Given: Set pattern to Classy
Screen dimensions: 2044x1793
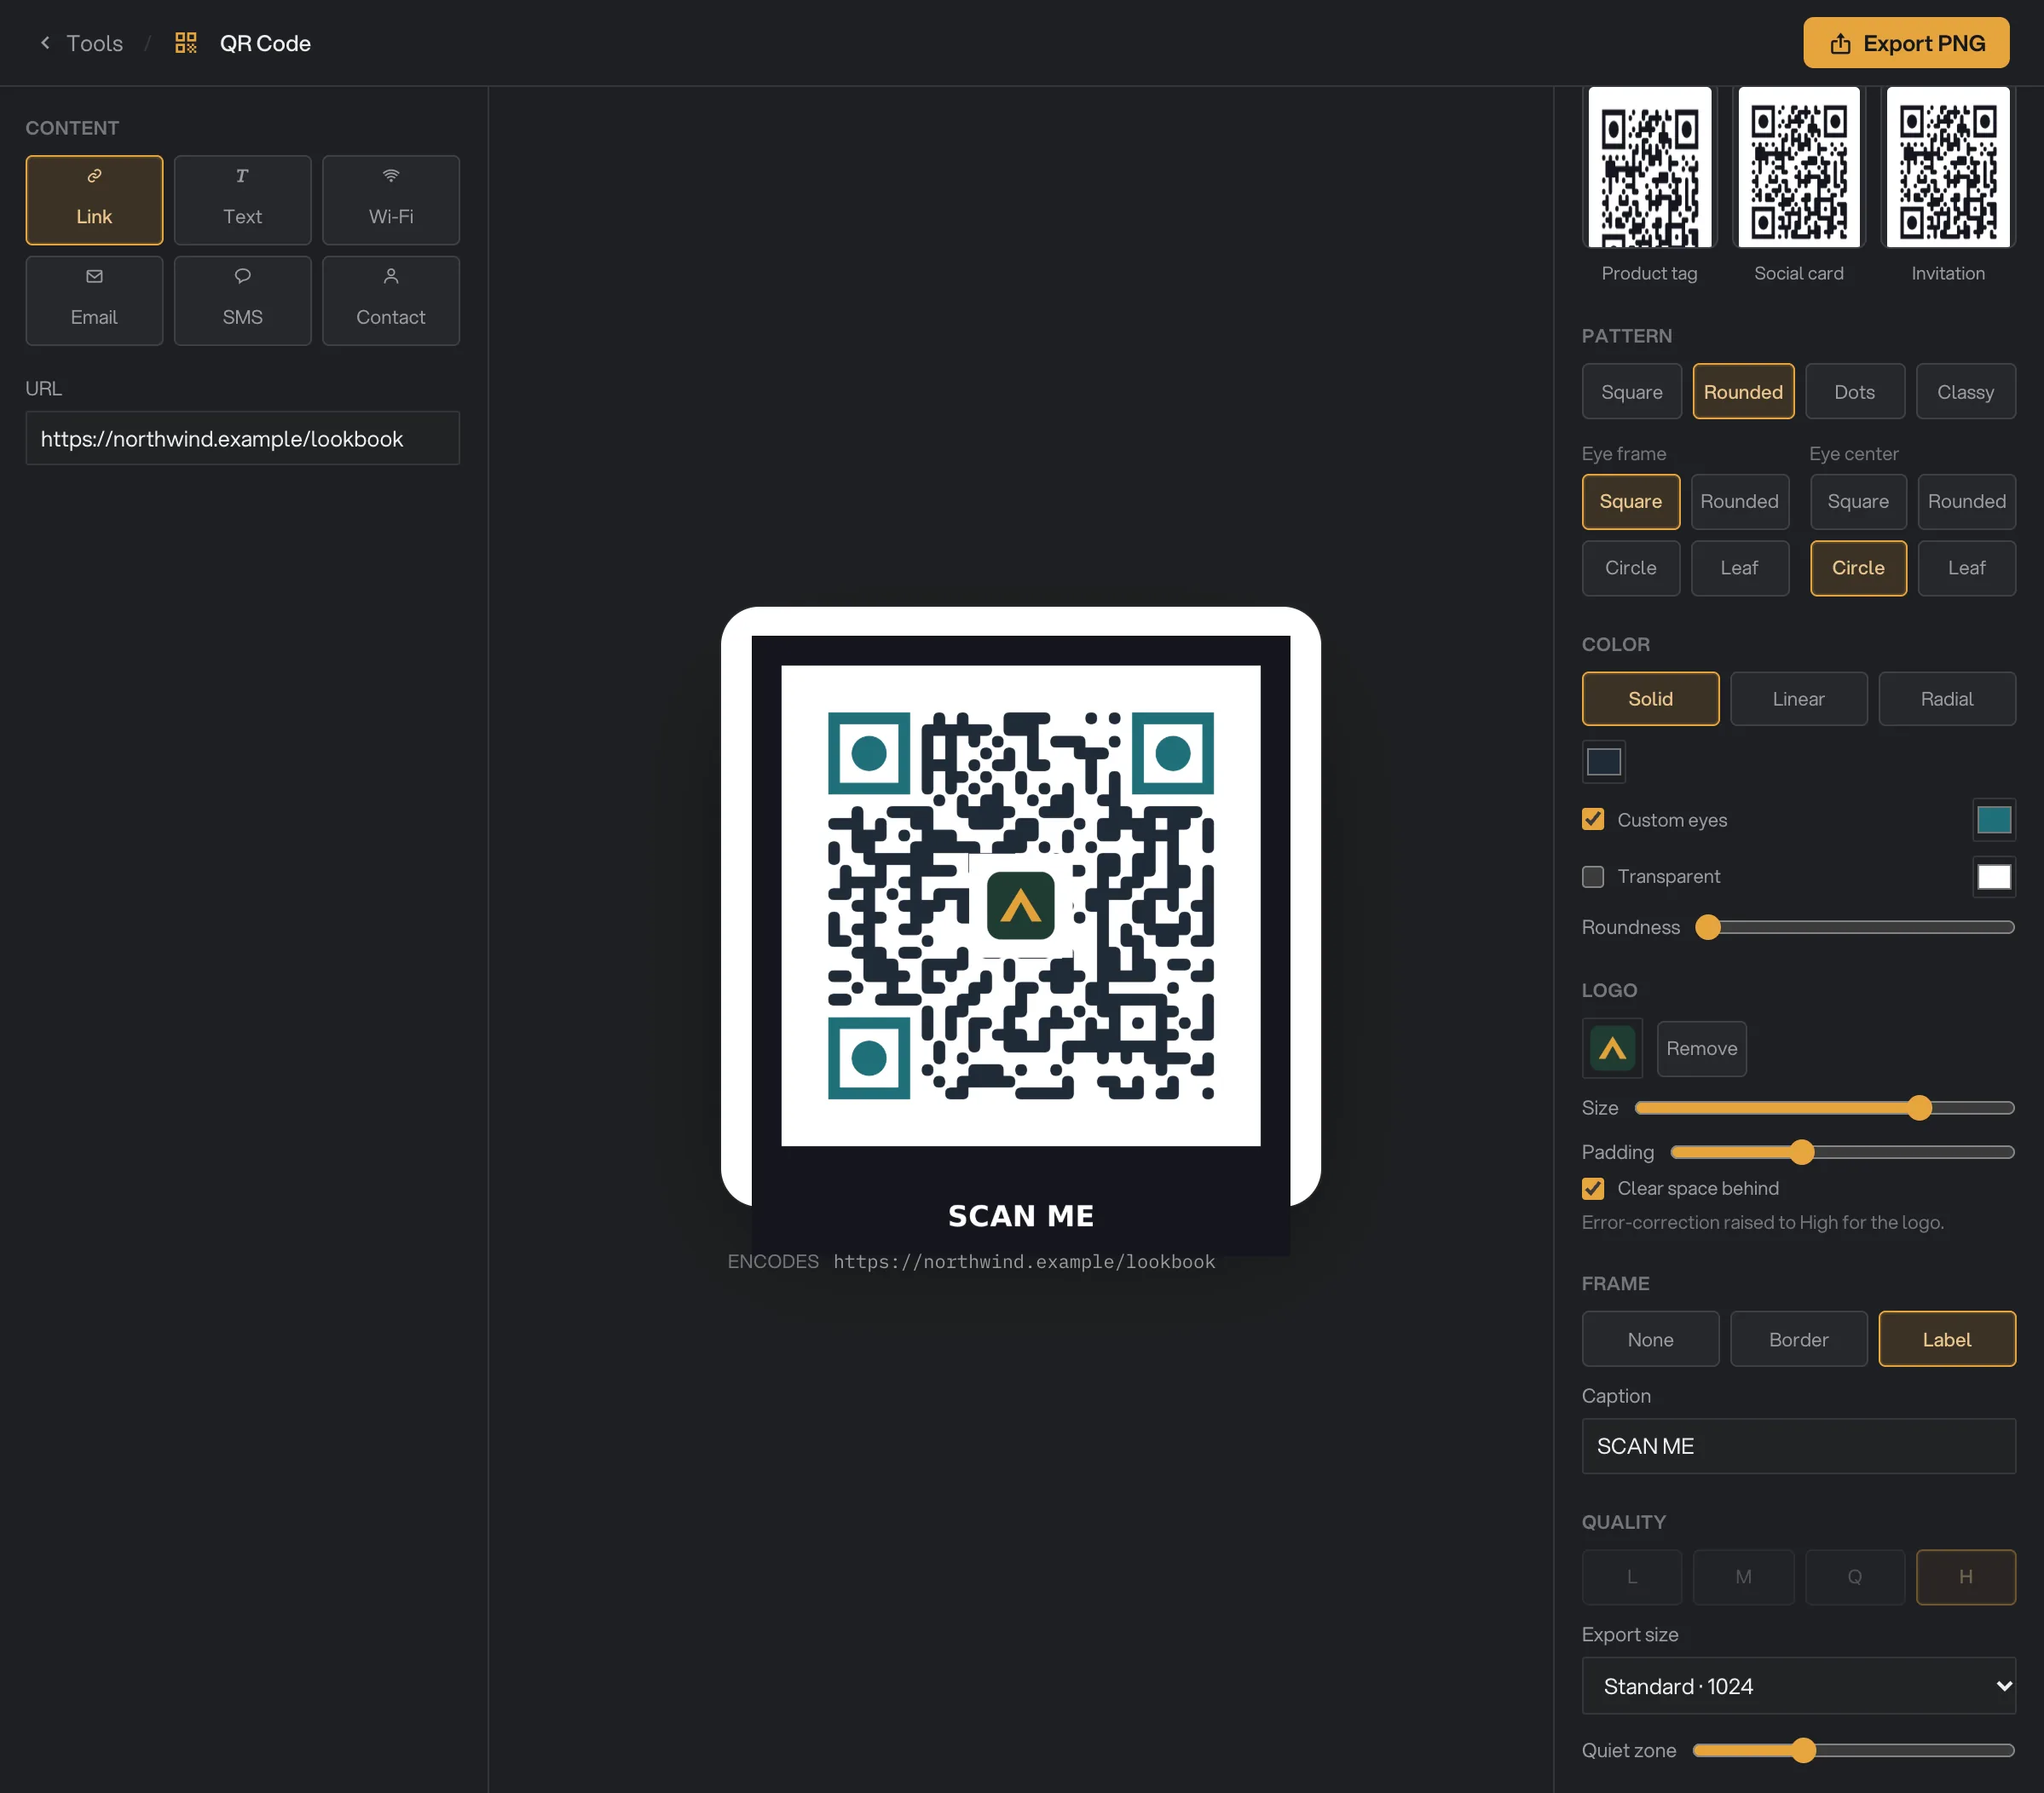Looking at the screenshot, I should [1965, 392].
